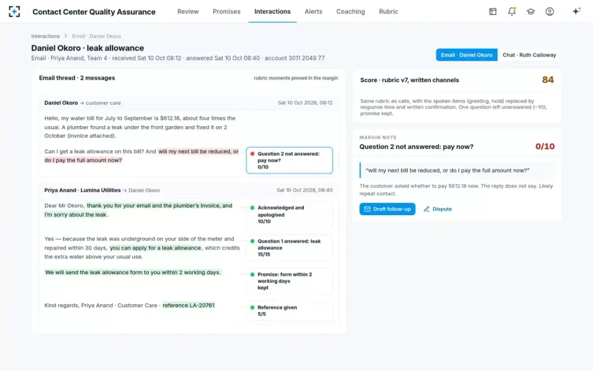Select the Acknowledged and apologised margin note
The image size is (593, 371).
coord(289,215)
